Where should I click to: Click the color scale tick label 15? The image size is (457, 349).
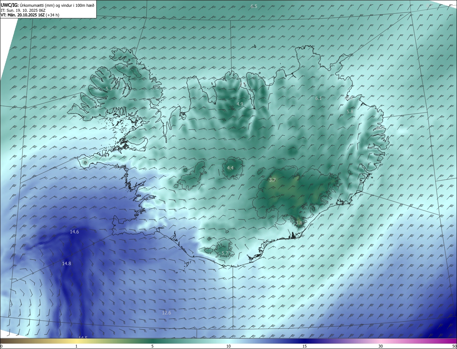305,346
